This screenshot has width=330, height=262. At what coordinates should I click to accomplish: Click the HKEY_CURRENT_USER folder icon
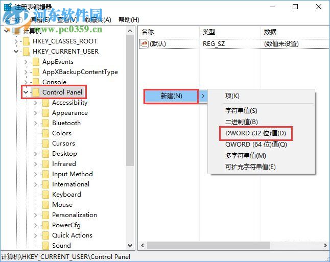click(26, 52)
